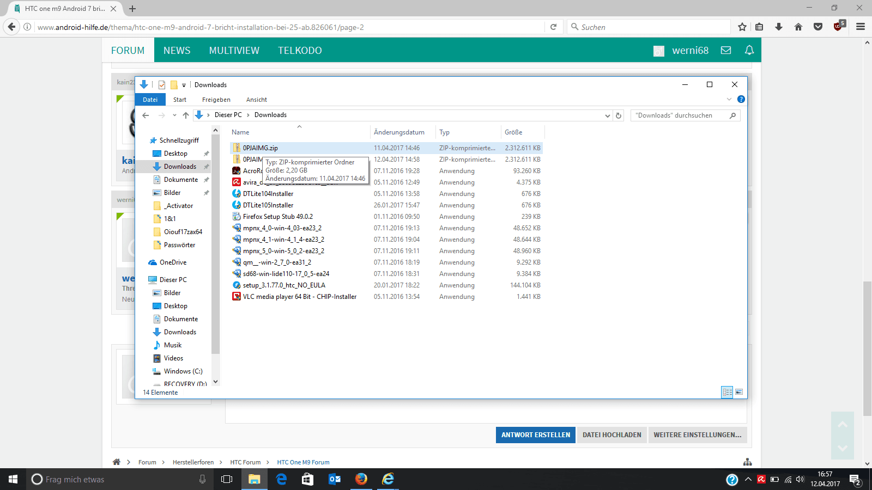Viewport: 872px width, 490px height.
Task: Select Windows (C:) drive
Action: click(x=183, y=371)
